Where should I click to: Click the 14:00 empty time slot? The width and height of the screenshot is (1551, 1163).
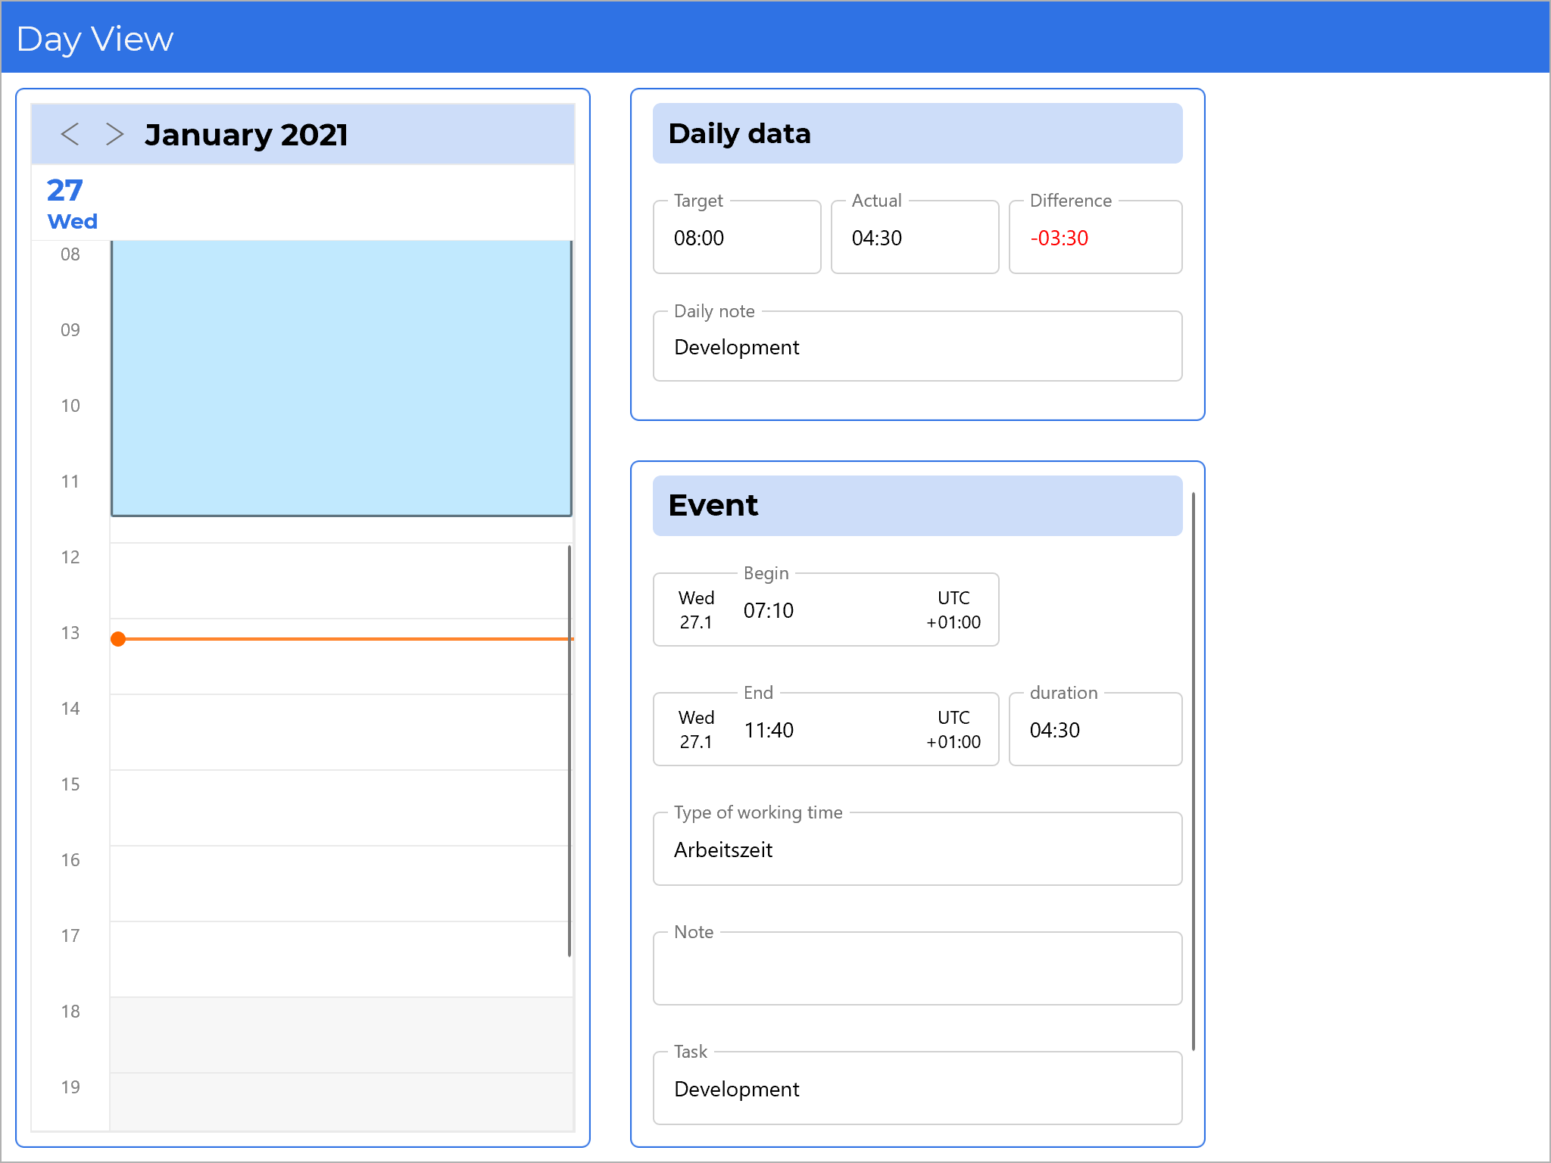[339, 731]
